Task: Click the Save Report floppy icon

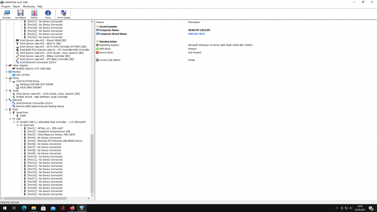Action: click(20, 14)
